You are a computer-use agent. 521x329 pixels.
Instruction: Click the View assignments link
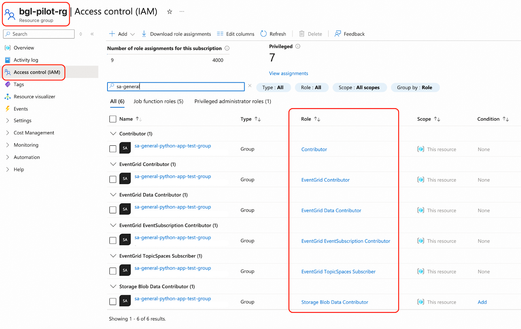288,73
